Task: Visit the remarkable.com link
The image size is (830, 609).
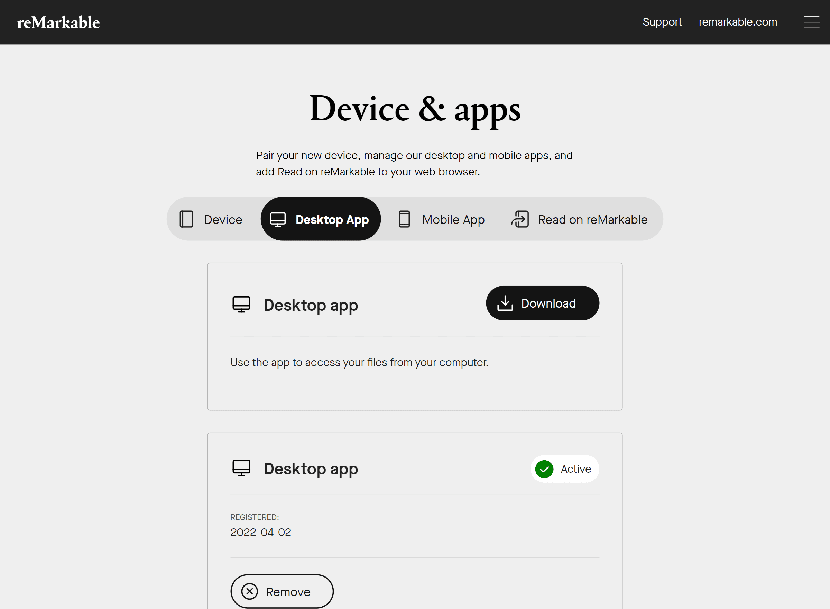Action: pos(738,22)
